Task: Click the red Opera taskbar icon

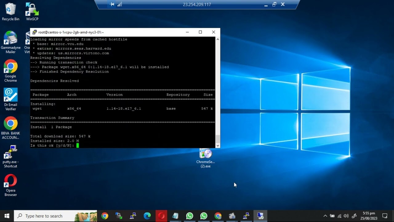Action: coord(161,216)
